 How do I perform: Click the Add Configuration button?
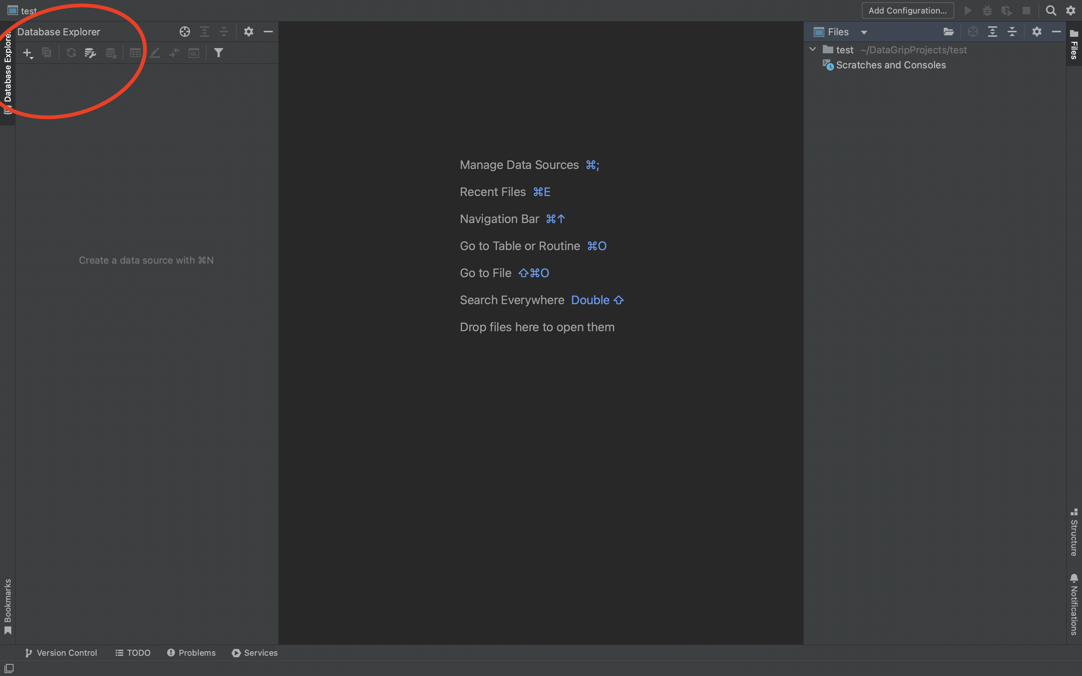[x=908, y=10]
